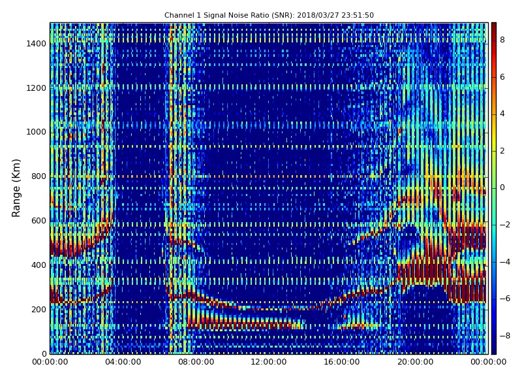This screenshot has width=522, height=392.
Task: Click the x-axis time label '16:00:00'
Action: tap(342, 362)
